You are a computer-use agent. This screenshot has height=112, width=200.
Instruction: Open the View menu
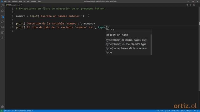21,2
